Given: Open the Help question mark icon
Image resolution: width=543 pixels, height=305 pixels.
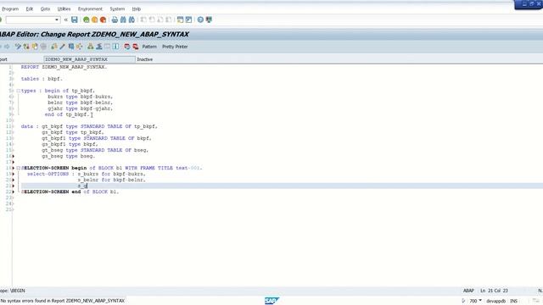Looking at the screenshot, I should point(200,19).
